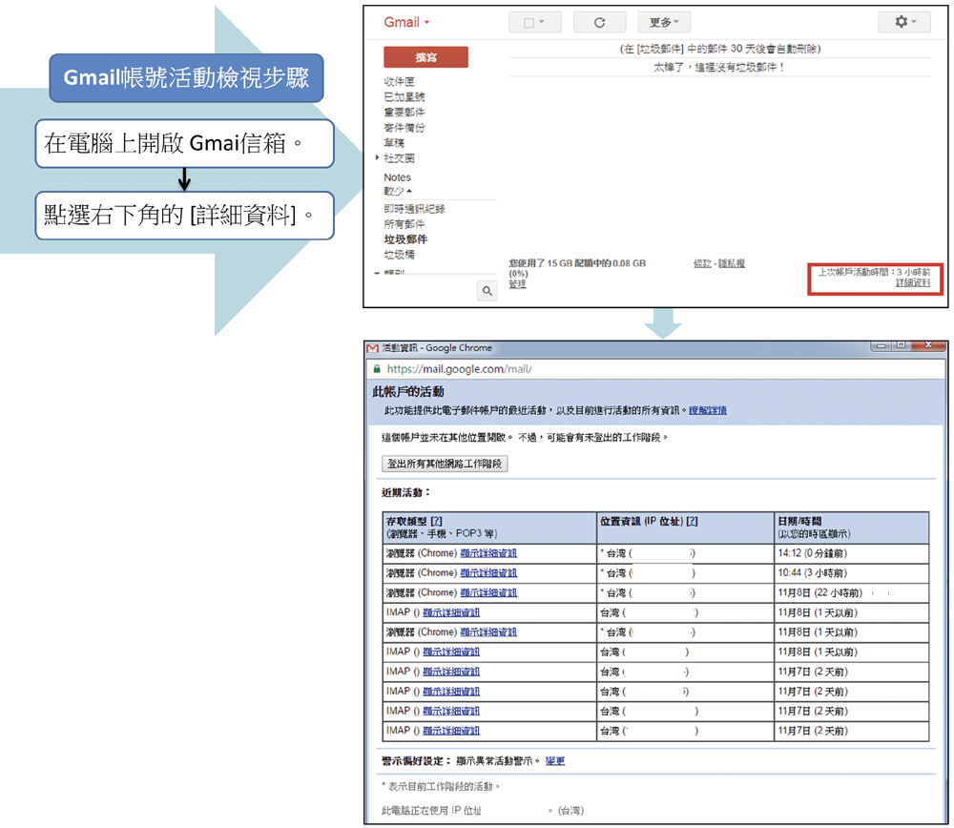The width and height of the screenshot is (954, 828).
Task: Click the '太棒了，這裡沒有垃圾郵件！' message
Action: click(719, 68)
